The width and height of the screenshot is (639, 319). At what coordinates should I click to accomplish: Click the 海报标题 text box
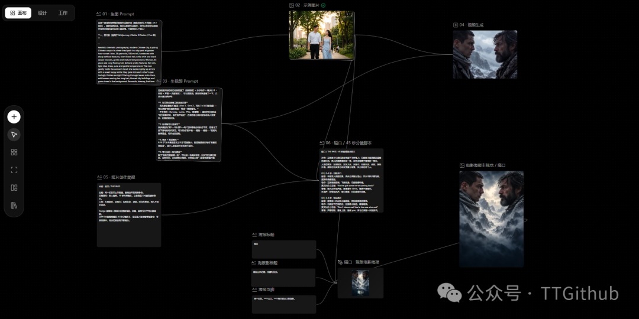[x=283, y=249]
